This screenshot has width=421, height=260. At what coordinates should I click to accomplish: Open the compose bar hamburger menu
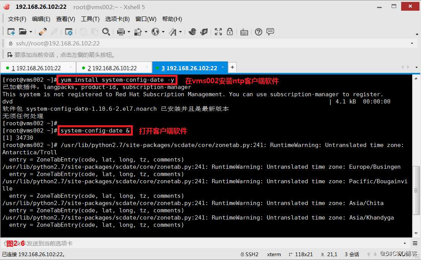[415, 244]
